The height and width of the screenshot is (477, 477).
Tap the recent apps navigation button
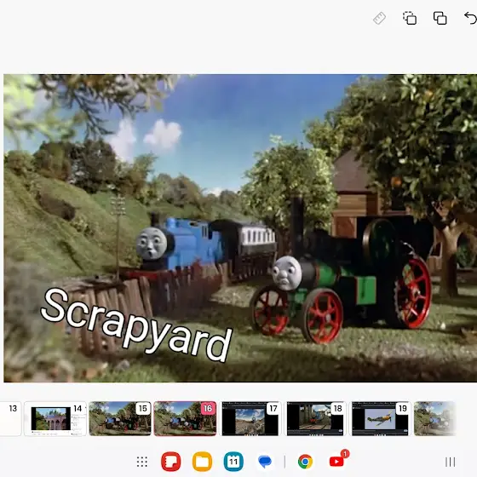[x=451, y=462]
